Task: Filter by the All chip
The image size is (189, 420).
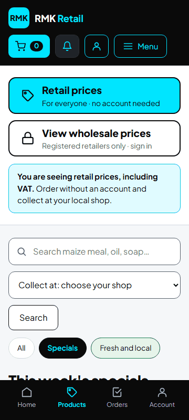Action: [22, 348]
